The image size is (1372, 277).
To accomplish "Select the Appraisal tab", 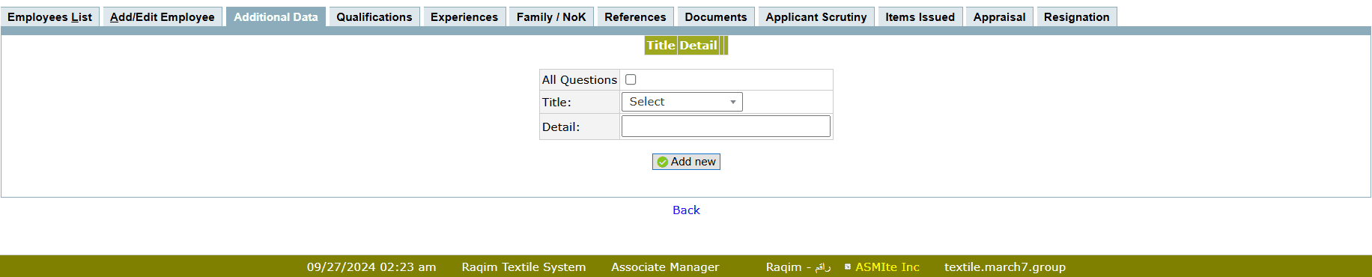I will pos(999,16).
